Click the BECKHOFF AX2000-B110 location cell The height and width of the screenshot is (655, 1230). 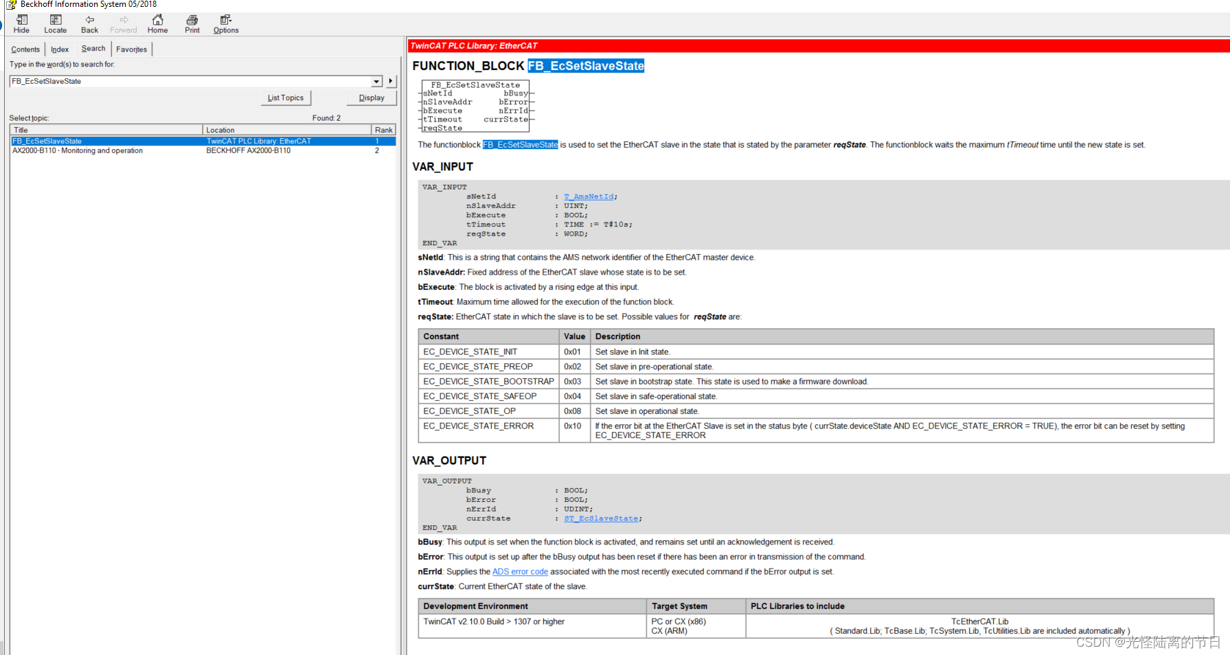tap(249, 150)
